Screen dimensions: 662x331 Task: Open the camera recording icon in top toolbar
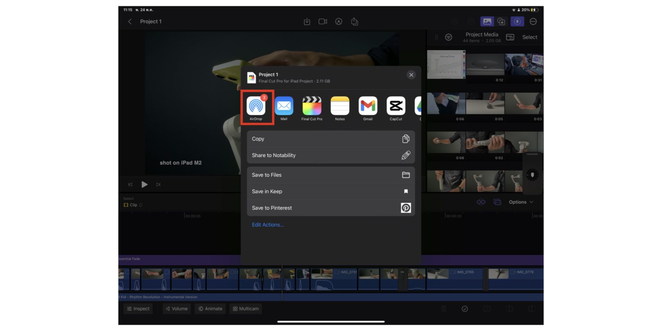322,21
